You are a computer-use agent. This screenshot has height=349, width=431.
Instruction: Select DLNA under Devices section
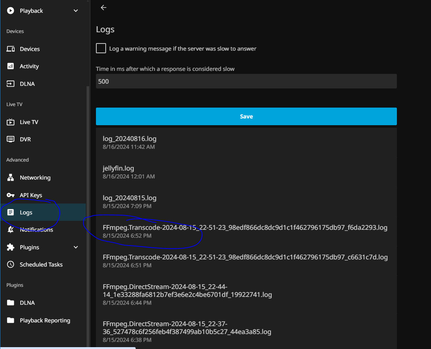(x=27, y=84)
